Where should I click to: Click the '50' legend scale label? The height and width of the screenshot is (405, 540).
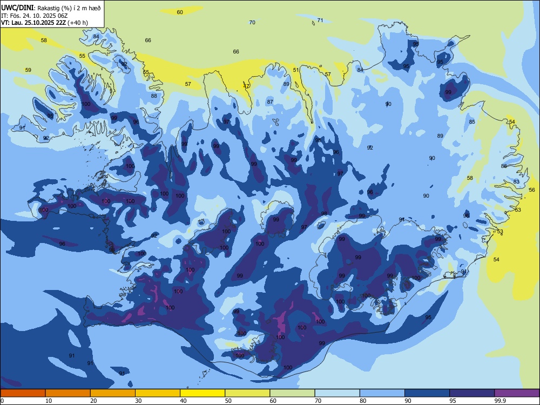pyautogui.click(x=228, y=401)
